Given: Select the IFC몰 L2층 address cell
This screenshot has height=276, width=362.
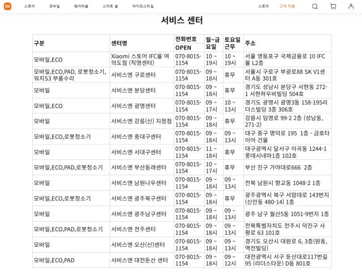Looking at the screenshot, I should (288, 60).
